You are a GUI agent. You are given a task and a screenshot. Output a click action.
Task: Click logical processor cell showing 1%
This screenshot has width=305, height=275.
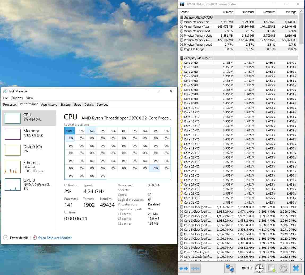(x=155, y=168)
